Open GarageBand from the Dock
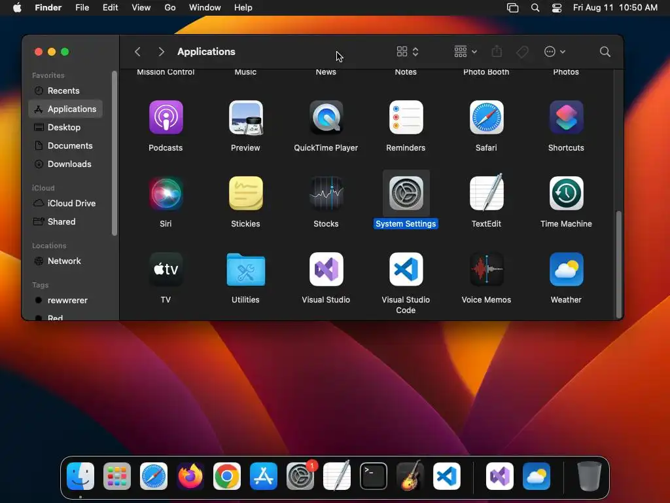The image size is (670, 503). (410, 476)
